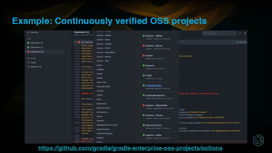Screen dimensions: 272x153
Task: Open the Hibernate ORM run link
Action: [154, 85]
